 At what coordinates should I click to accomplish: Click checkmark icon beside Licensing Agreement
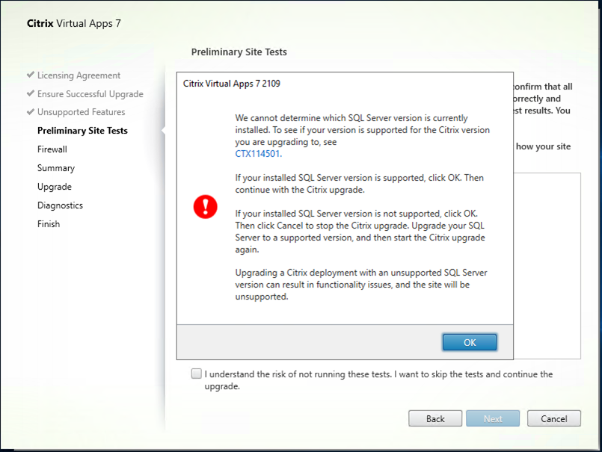tap(31, 75)
